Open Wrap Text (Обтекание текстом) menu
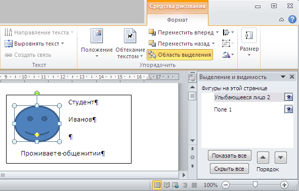The width and height of the screenshot is (299, 191). [x=130, y=44]
